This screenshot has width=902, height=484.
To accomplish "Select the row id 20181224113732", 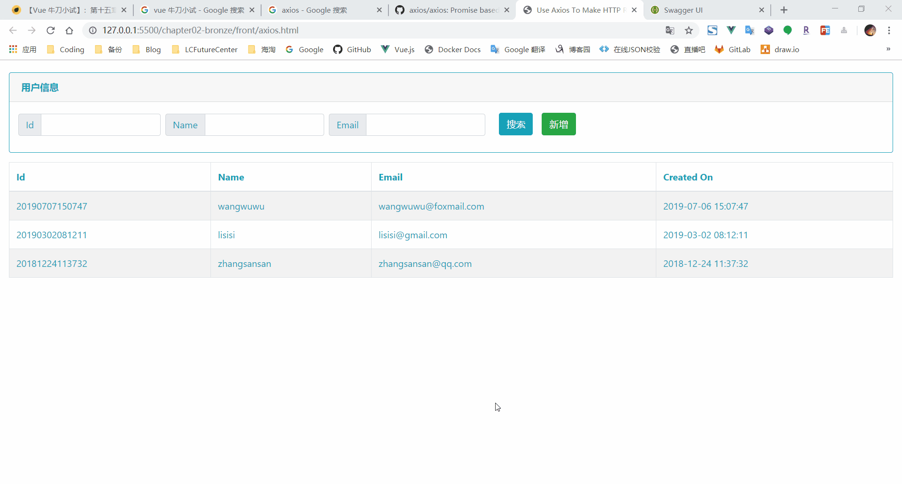I will (x=52, y=264).
